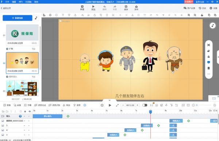Click the blue playhead marker on timeline ruler

click(150, 112)
